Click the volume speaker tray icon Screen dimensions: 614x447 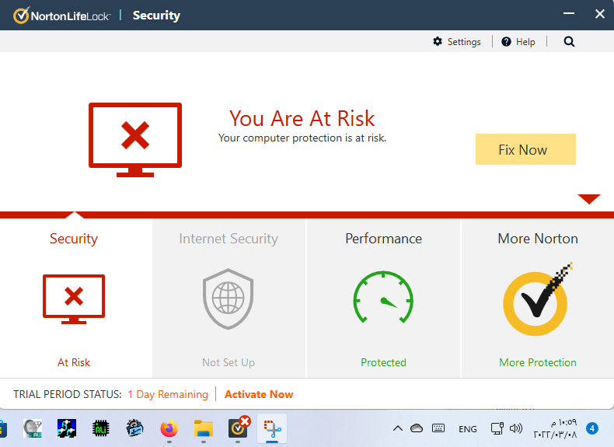[x=516, y=428]
